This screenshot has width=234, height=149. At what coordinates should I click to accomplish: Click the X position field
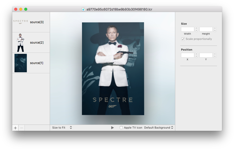click(188, 55)
